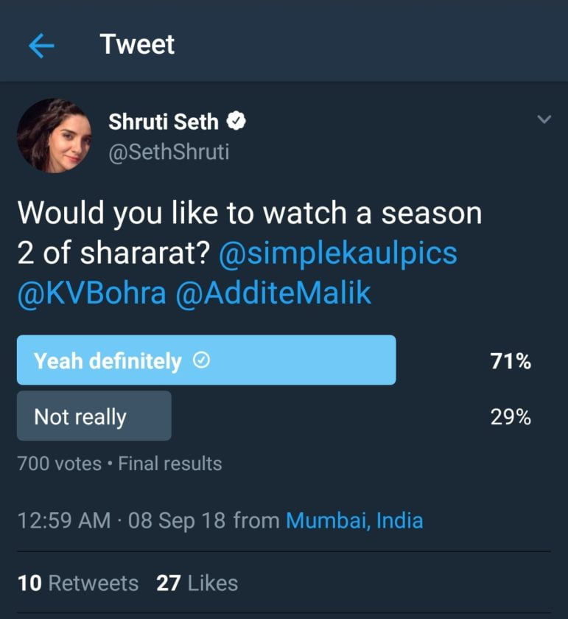Click the 29% poll result

tap(511, 417)
